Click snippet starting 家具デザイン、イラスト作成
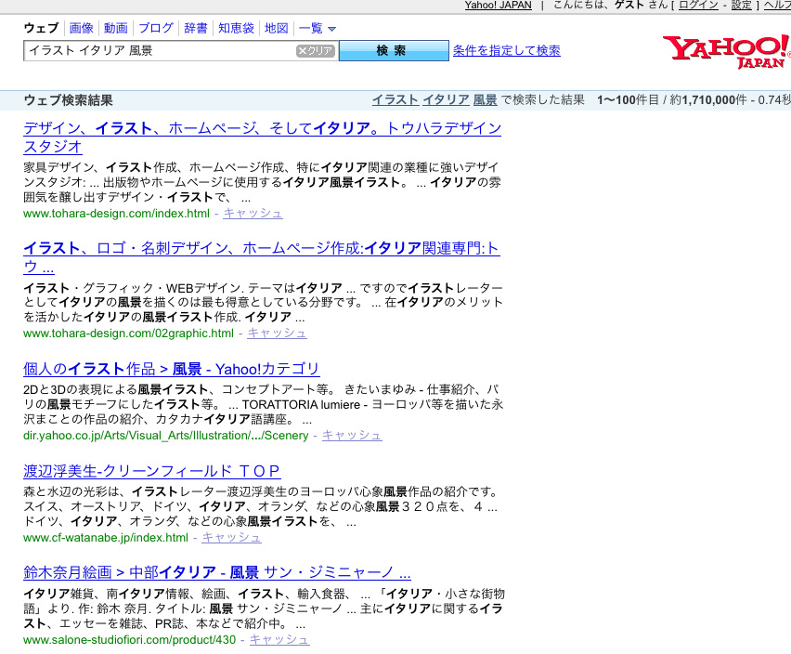Viewport: 791px width, 654px height. (263, 182)
